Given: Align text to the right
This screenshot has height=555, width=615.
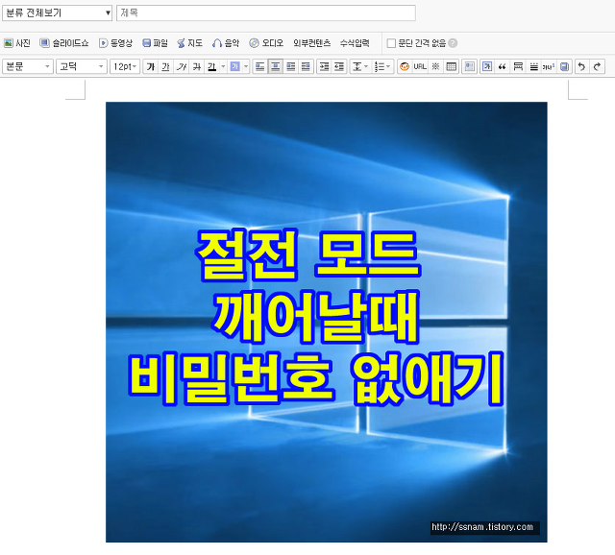Looking at the screenshot, I should (290, 66).
